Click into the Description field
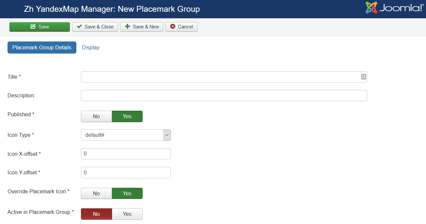Screen dimensions: 426x224 coord(224,96)
